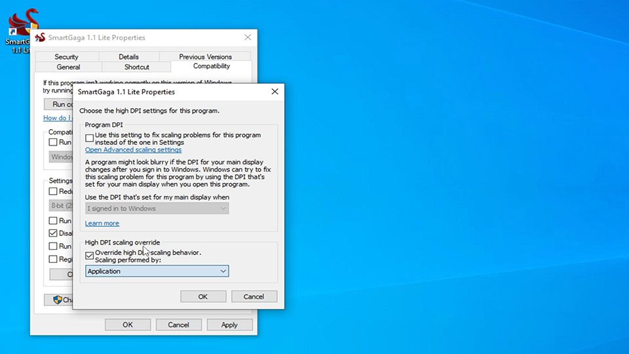Close the background SmartGaga Properties window
629x354 pixels.
(x=248, y=37)
